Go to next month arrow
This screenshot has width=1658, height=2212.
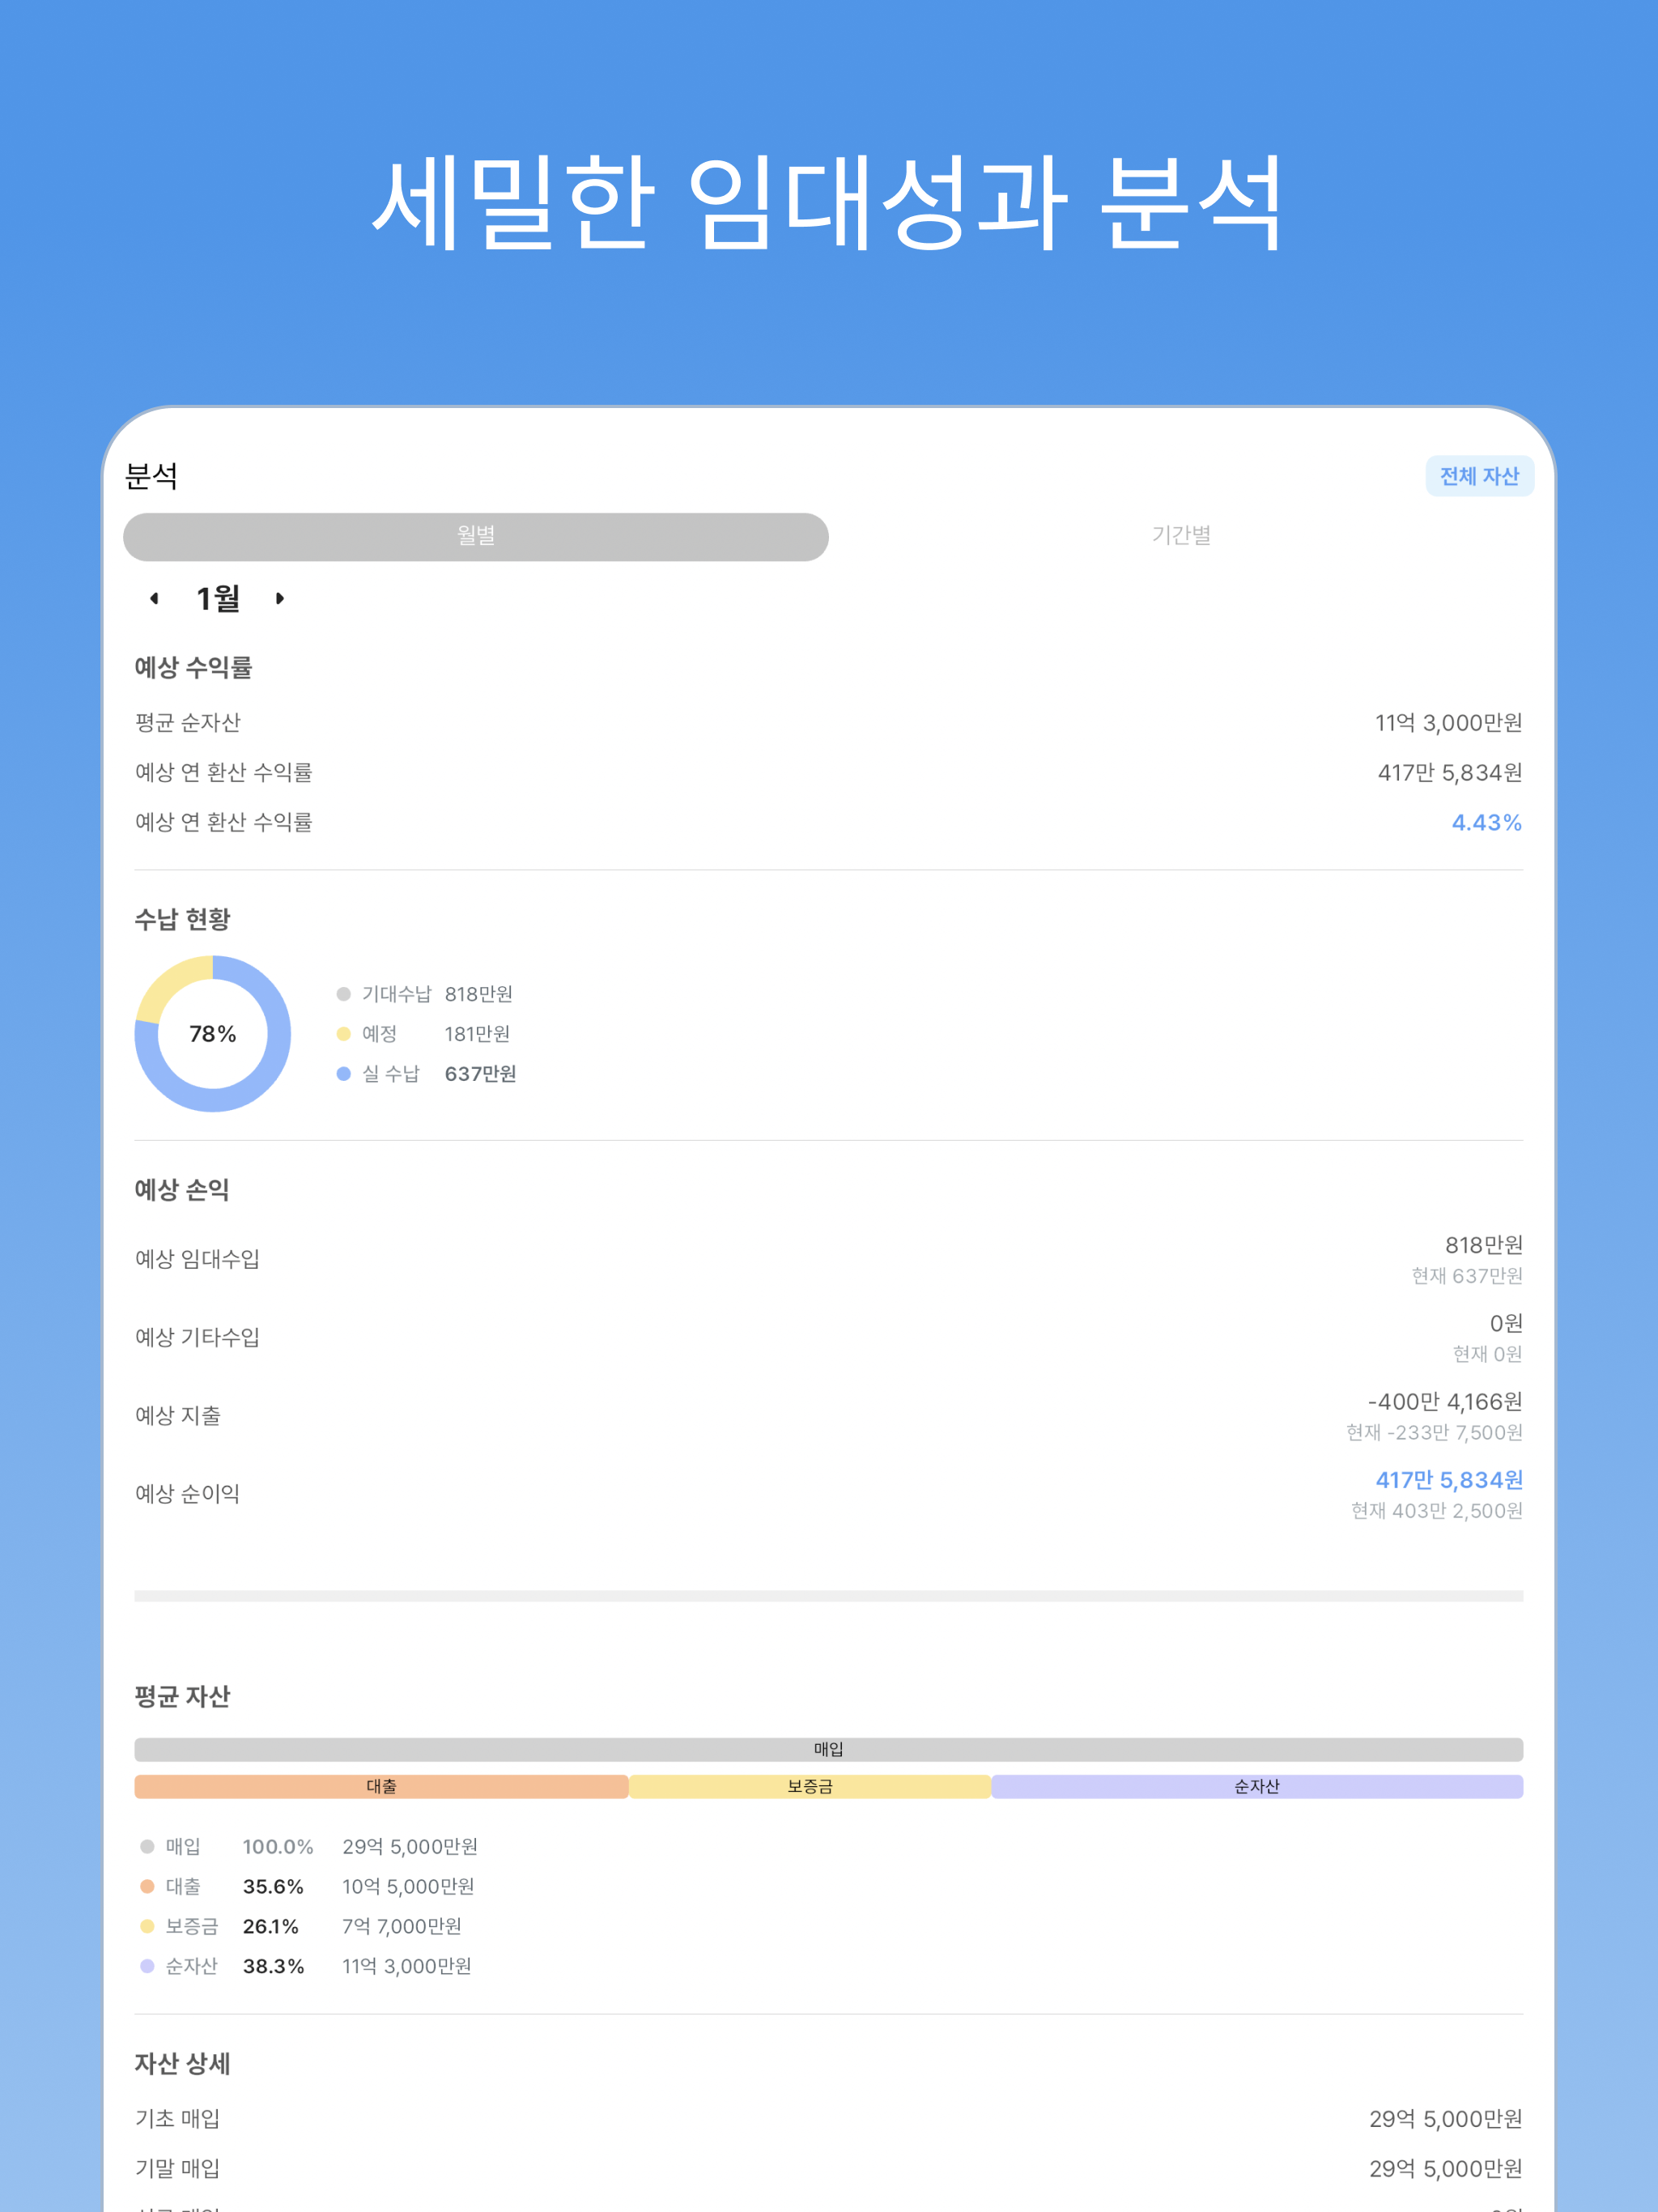point(280,598)
